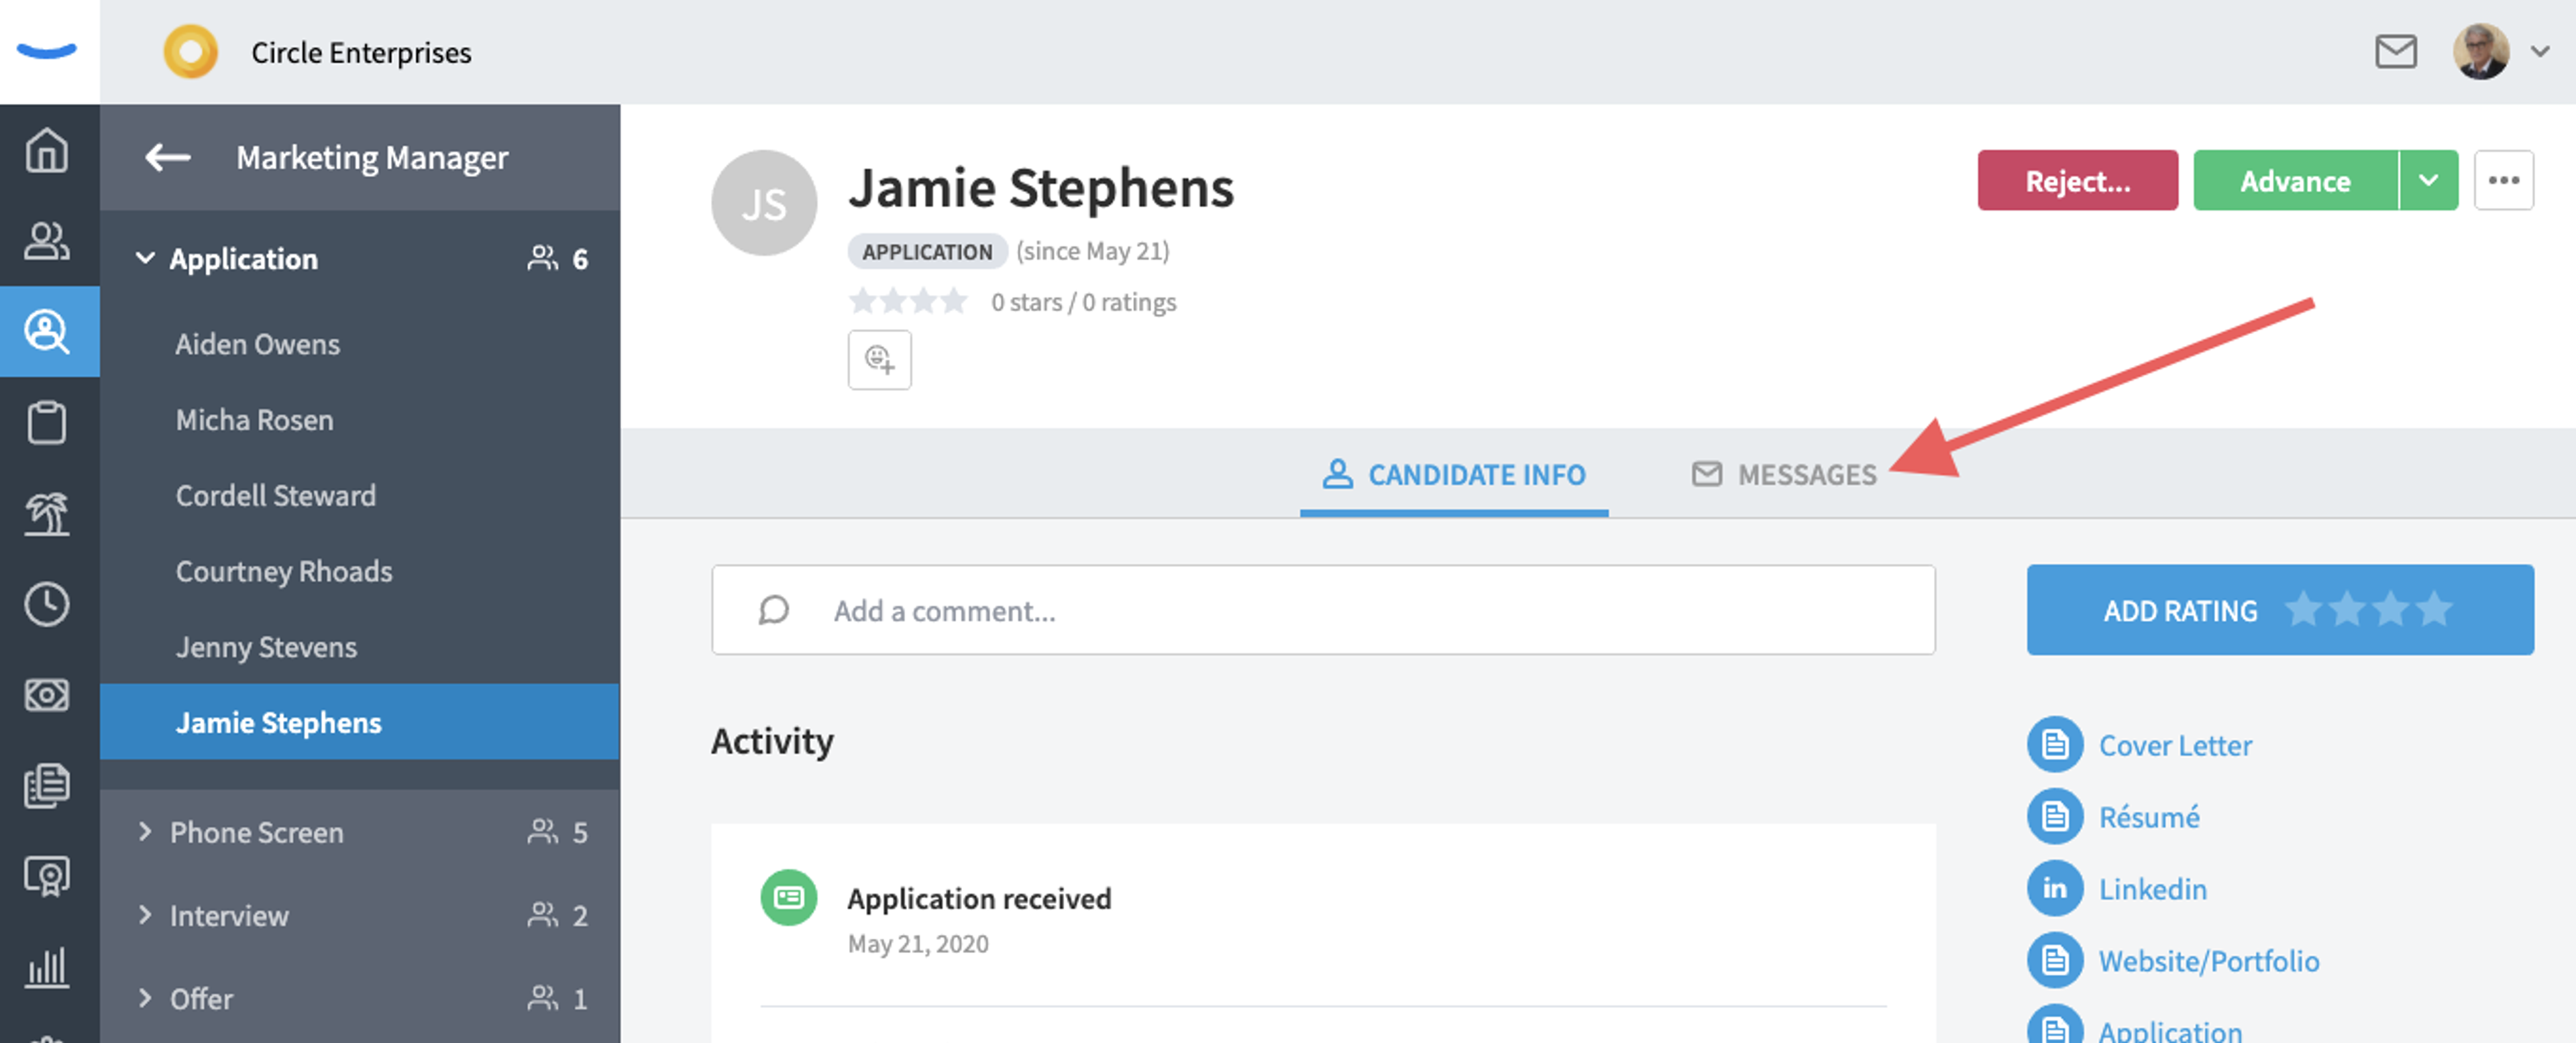
Task: Click the red Reject button
Action: coord(2077,180)
